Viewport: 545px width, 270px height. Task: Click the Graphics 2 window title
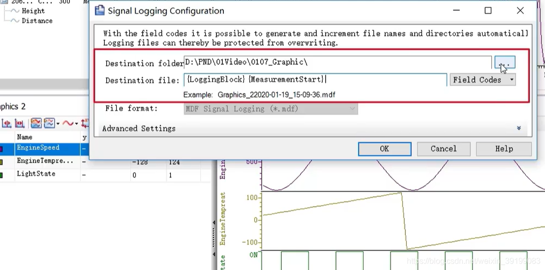pos(13,106)
